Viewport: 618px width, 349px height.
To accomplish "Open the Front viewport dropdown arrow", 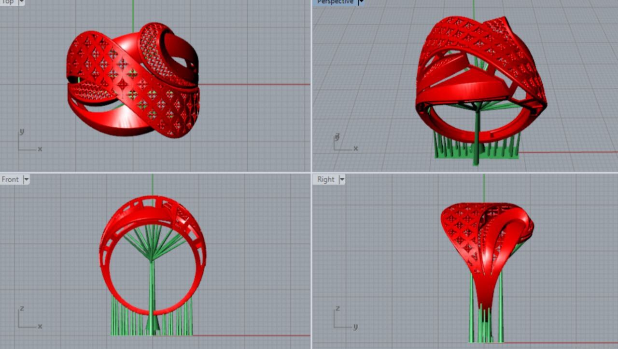I will 27,179.
